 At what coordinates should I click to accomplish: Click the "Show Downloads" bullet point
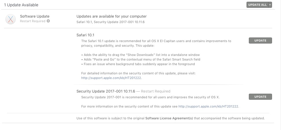pos(140,55)
